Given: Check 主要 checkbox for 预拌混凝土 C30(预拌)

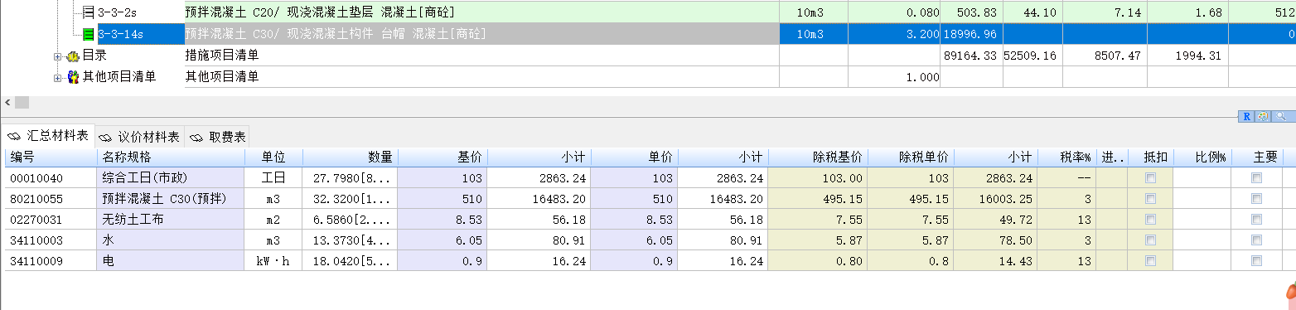Looking at the screenshot, I should tap(1257, 199).
